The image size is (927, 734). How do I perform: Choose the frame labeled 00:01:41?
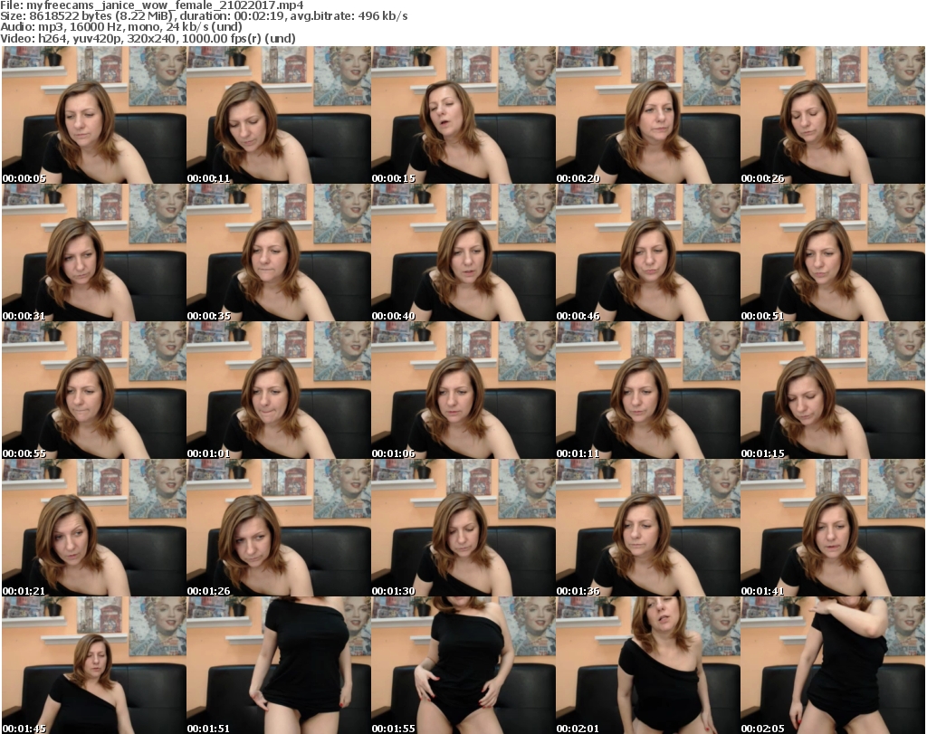(833, 528)
